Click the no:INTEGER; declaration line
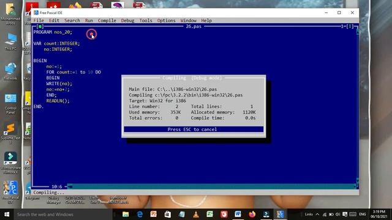This screenshot has width=392, height=220. click(x=58, y=49)
